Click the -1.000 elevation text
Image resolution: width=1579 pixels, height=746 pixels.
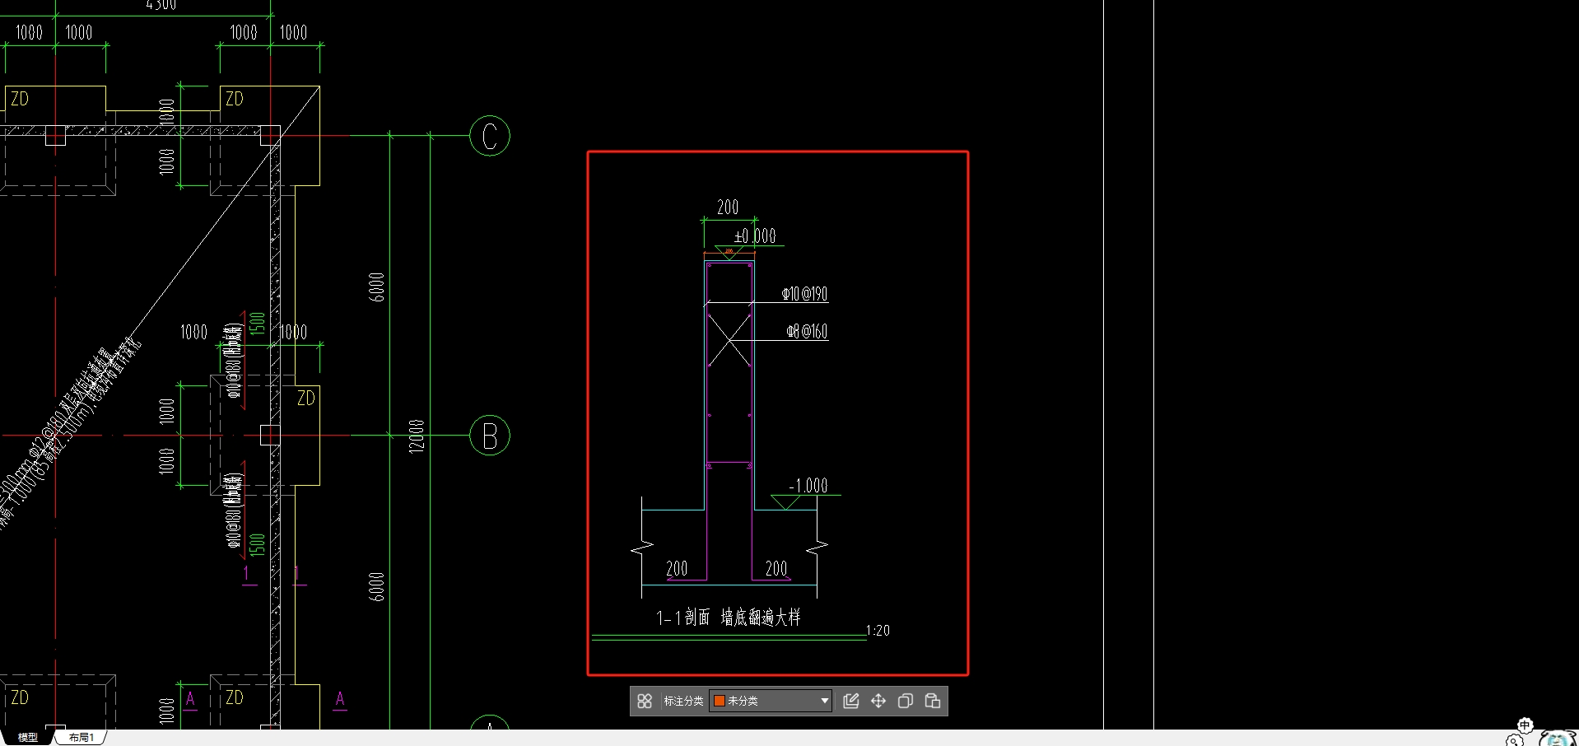808,486
